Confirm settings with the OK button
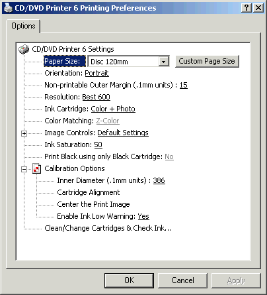Image resolution: width=267 pixels, height=295 pixels. click(x=129, y=280)
